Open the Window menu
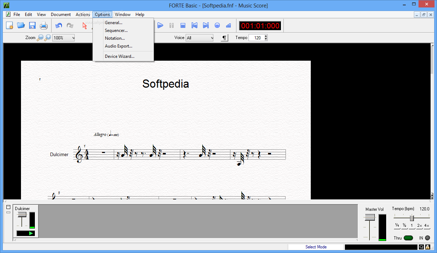Screen dimensions: 437x253 [x=123, y=15]
